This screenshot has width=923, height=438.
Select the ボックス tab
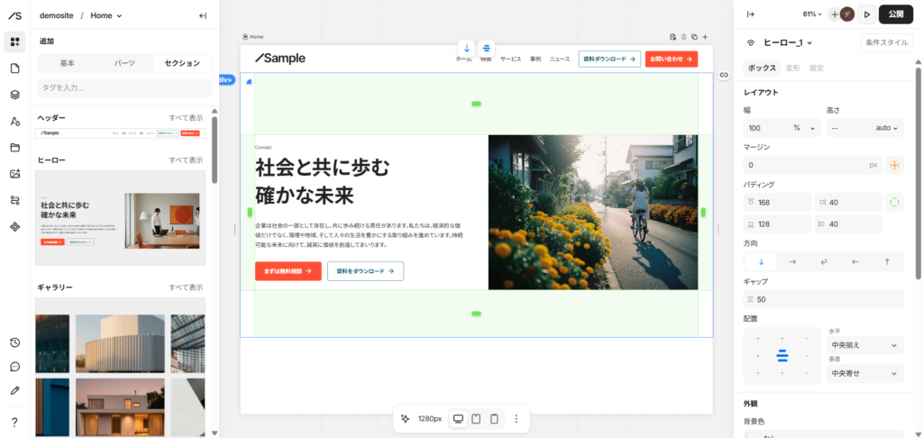[762, 68]
